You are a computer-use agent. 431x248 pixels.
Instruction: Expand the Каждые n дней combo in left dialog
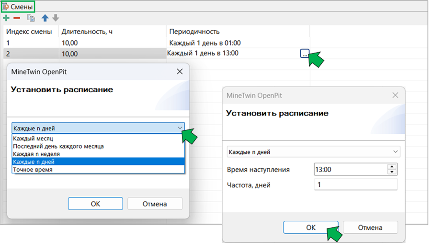click(180, 128)
